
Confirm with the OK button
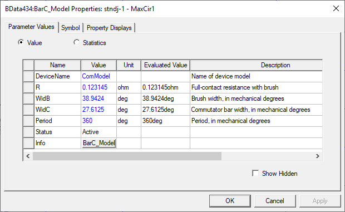click(x=230, y=201)
